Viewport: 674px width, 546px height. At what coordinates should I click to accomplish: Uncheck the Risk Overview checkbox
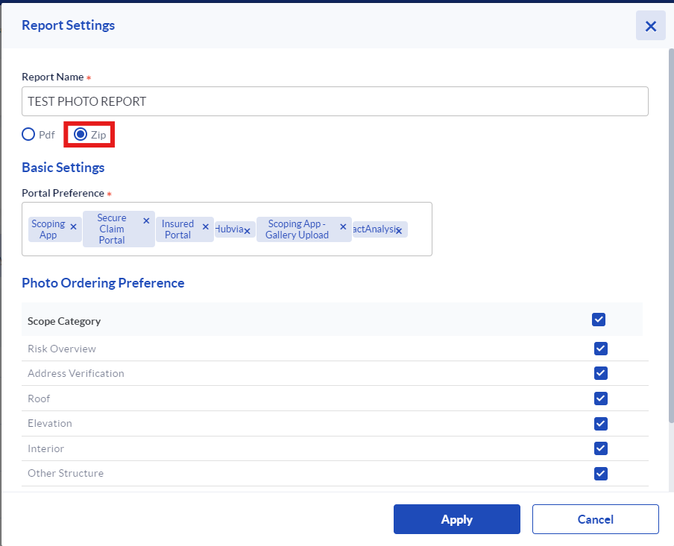tap(600, 349)
